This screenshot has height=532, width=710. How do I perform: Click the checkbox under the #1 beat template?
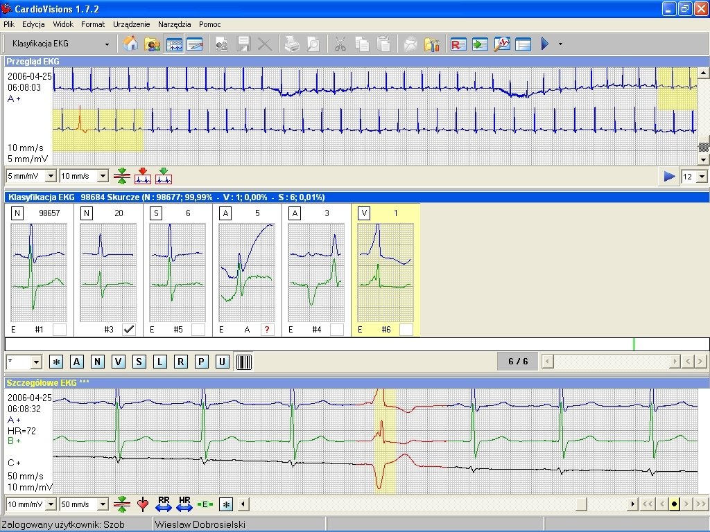pyautogui.click(x=59, y=329)
